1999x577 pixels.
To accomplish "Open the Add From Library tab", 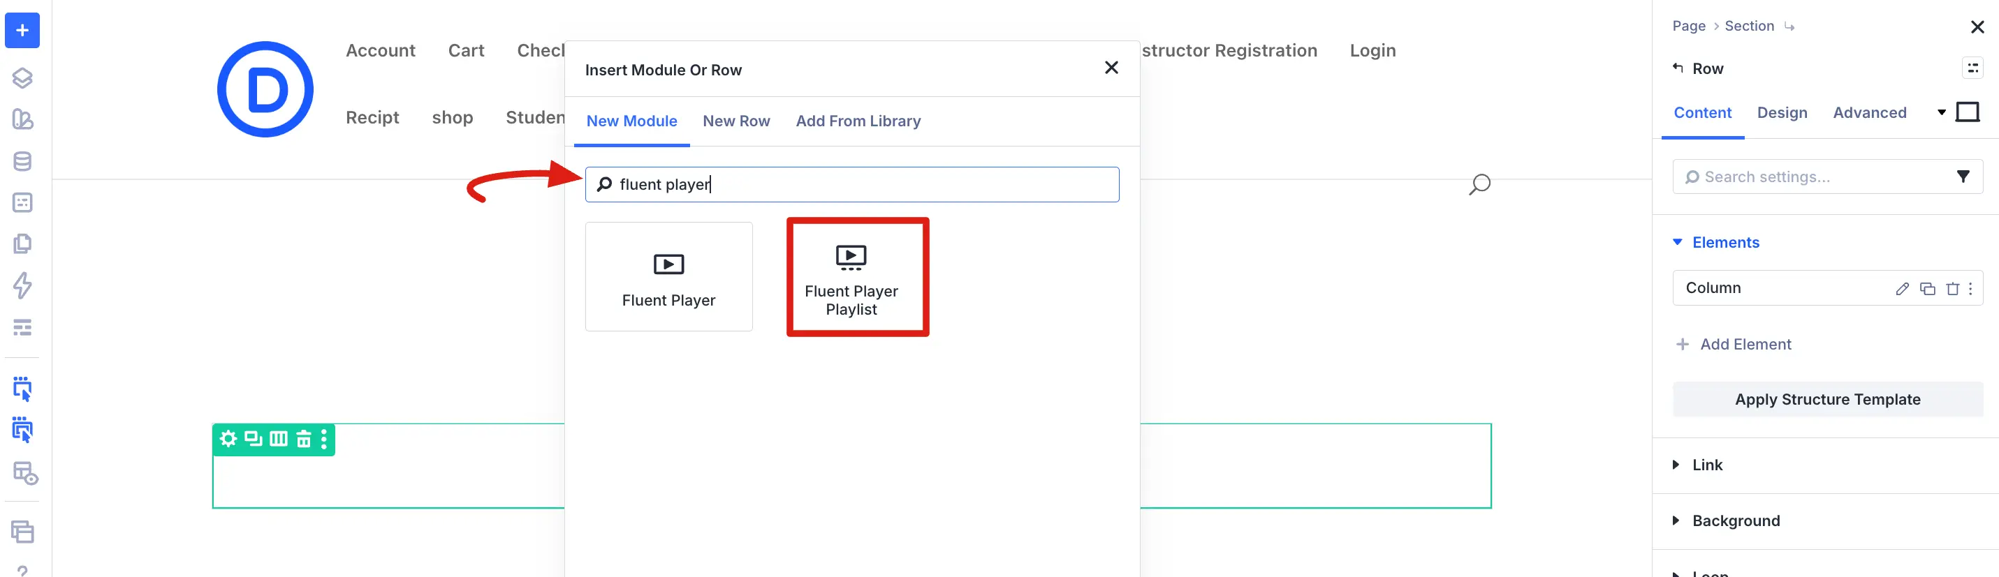I will click(858, 121).
